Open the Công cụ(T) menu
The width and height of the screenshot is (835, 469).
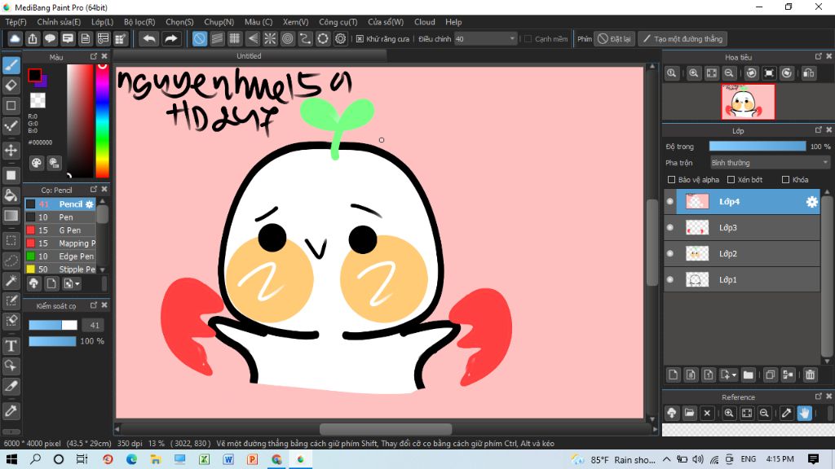click(x=338, y=22)
